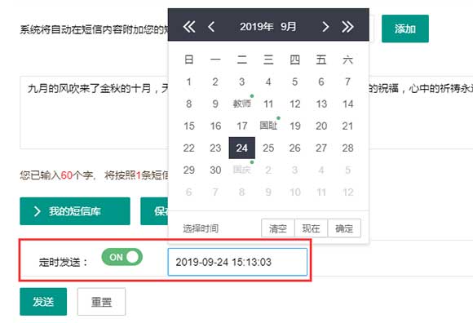
Task: Select date 21 in the calendar
Action: tap(347, 126)
